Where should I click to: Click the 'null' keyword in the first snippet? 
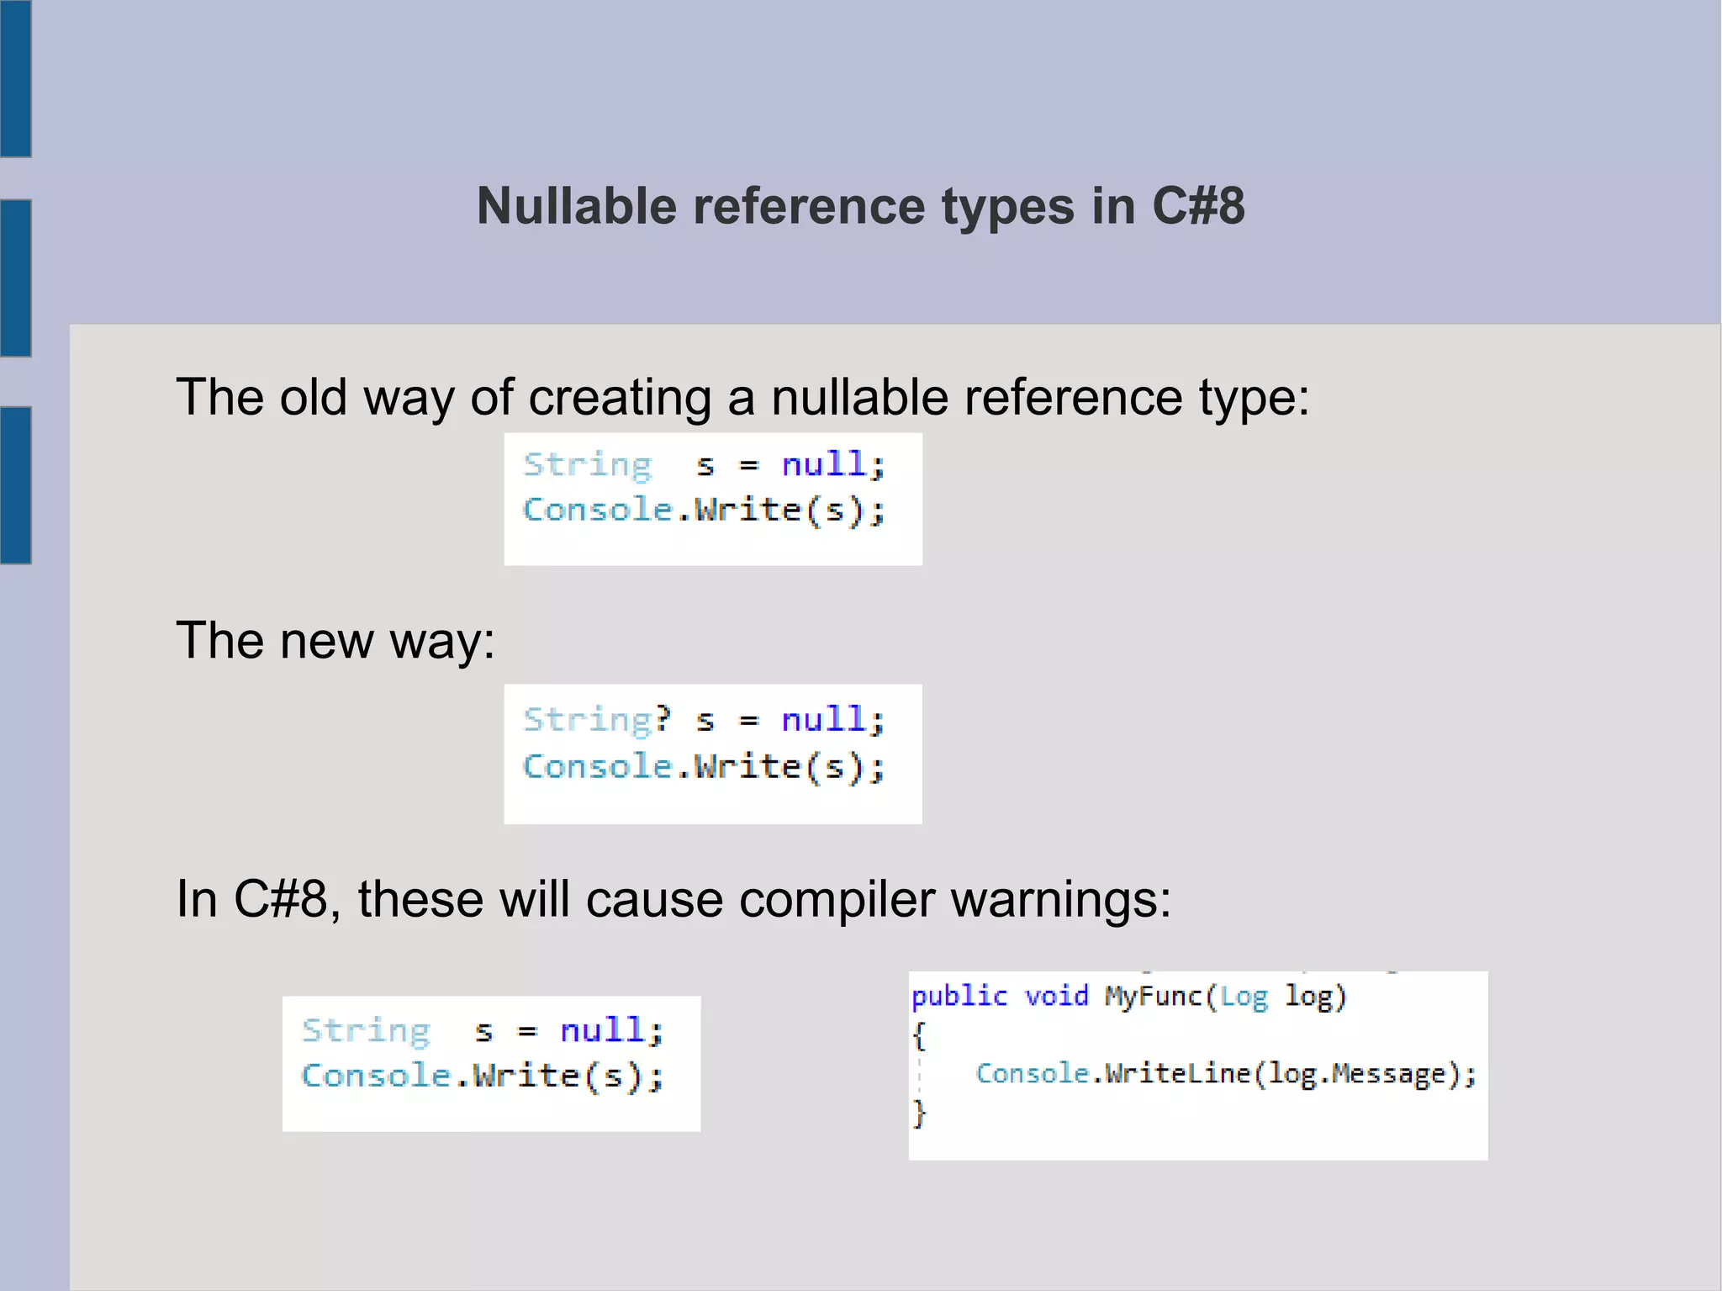coord(823,464)
